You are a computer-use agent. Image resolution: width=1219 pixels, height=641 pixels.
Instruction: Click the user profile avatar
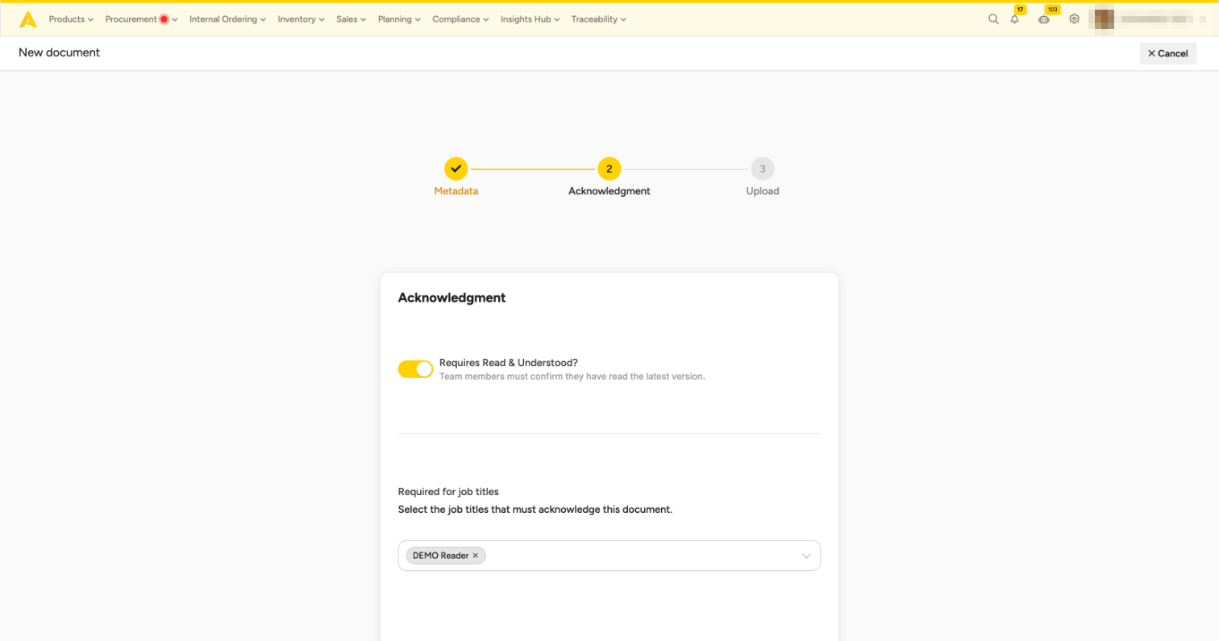(1104, 19)
